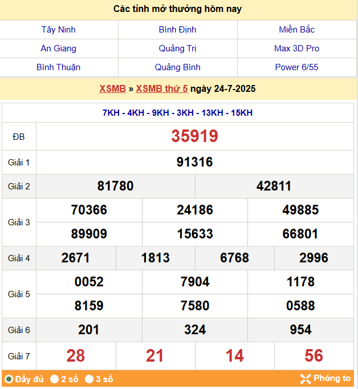Open the Bình Định lottery link
This screenshot has width=358, height=389.
[x=177, y=30]
